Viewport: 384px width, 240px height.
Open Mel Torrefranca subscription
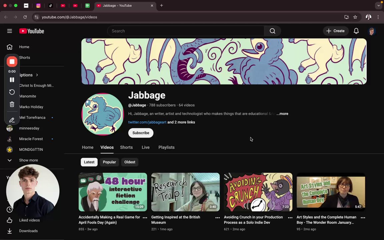(33, 118)
